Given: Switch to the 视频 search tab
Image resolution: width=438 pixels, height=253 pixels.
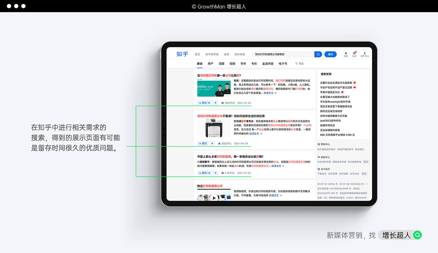Looking at the screenshot, I should pos(232,64).
